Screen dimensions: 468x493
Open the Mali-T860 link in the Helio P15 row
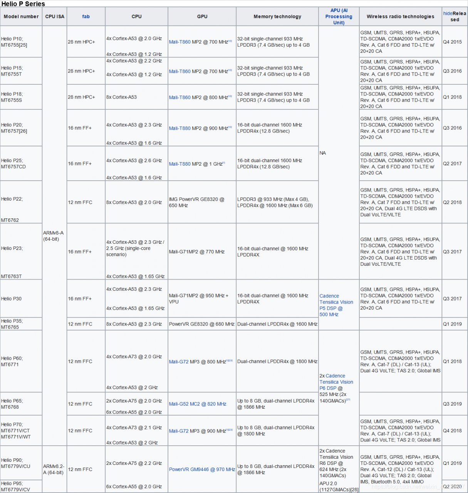pos(179,71)
